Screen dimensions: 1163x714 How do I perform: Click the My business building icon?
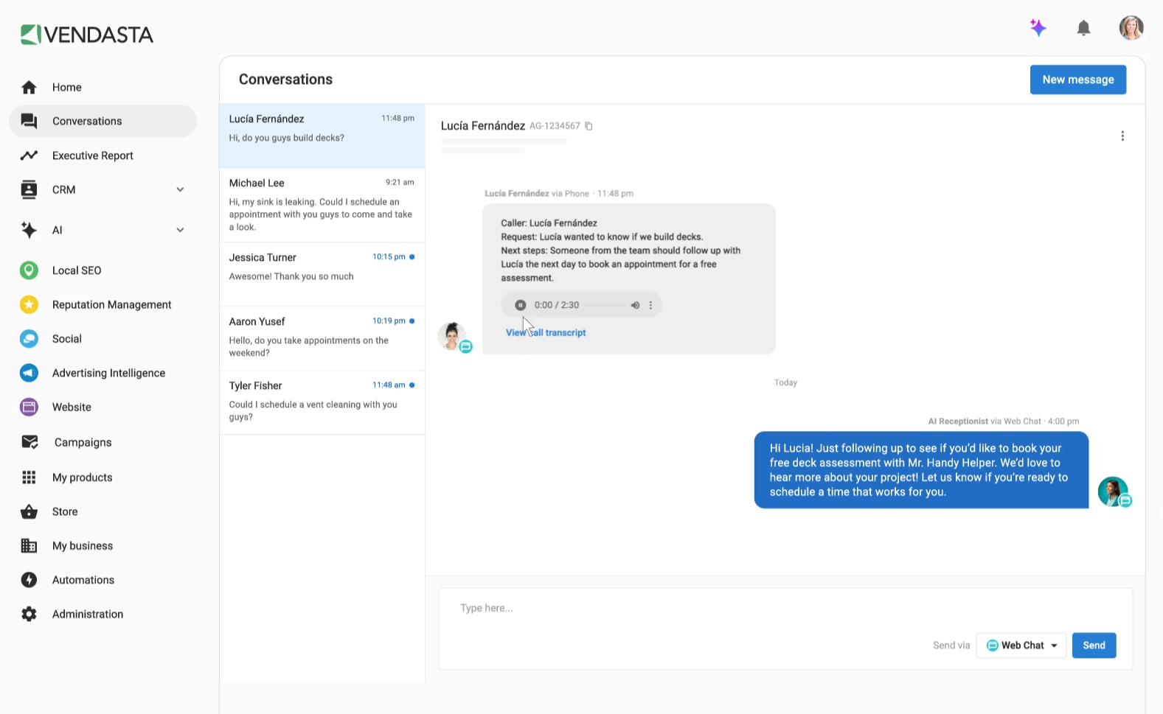pyautogui.click(x=29, y=546)
